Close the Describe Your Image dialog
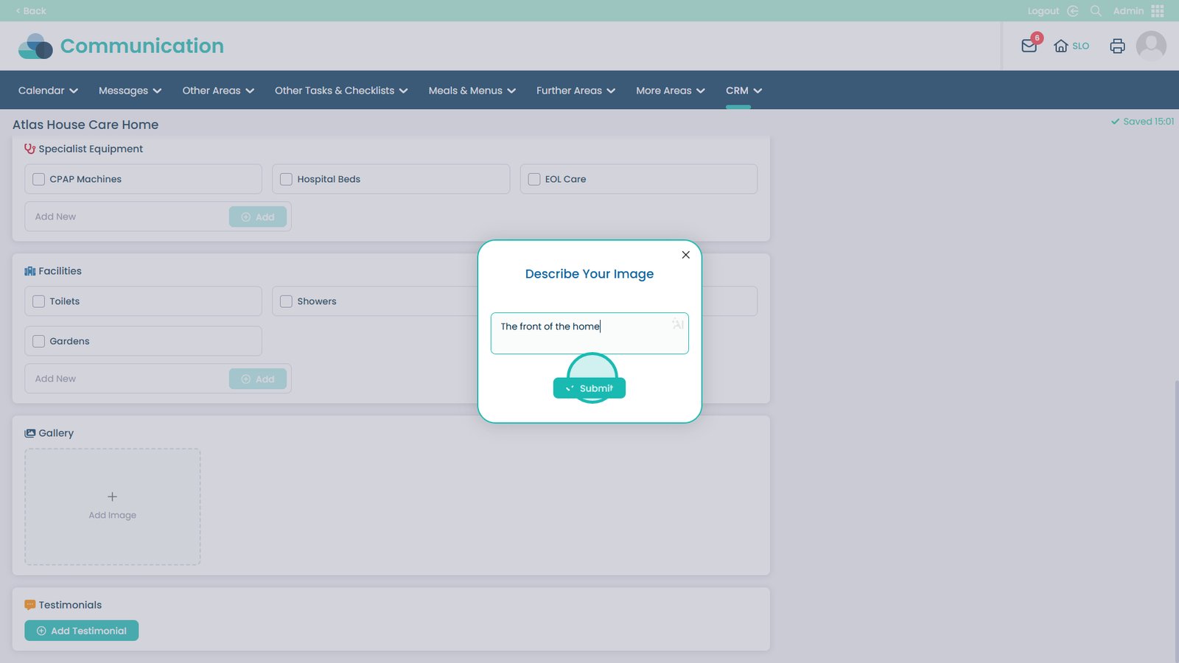Viewport: 1179px width, 663px height. [x=685, y=255]
